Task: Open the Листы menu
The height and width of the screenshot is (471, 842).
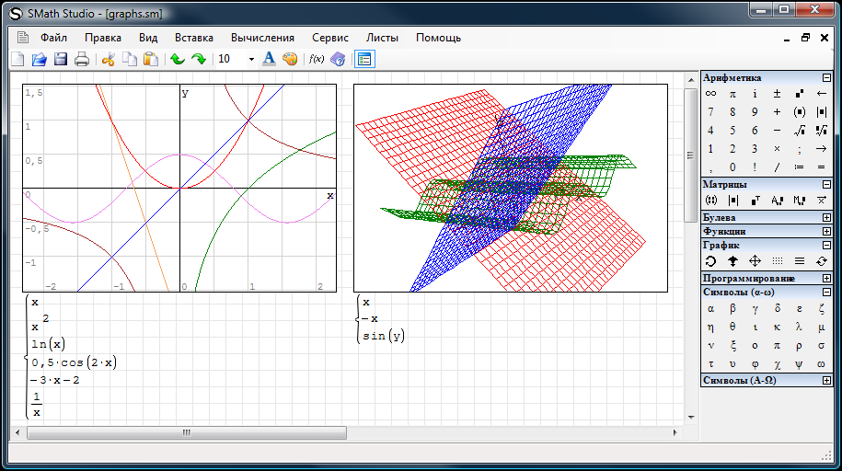Action: (382, 38)
